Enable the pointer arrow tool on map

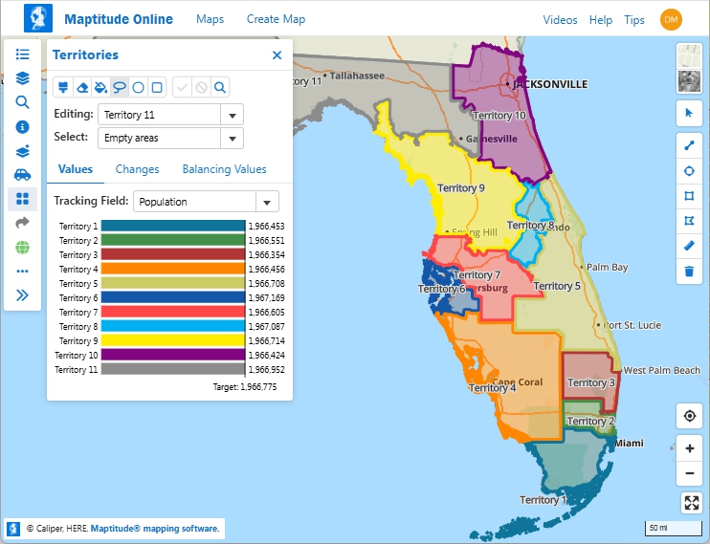tap(689, 113)
